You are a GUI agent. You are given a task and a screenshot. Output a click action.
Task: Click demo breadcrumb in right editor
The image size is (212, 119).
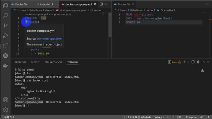(149, 10)
